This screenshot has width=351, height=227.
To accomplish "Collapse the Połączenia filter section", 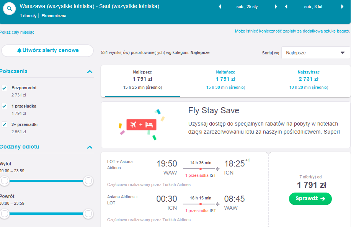I will (x=90, y=72).
